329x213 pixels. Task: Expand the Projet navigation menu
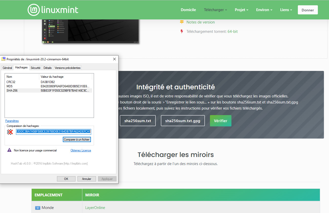pos(241,10)
